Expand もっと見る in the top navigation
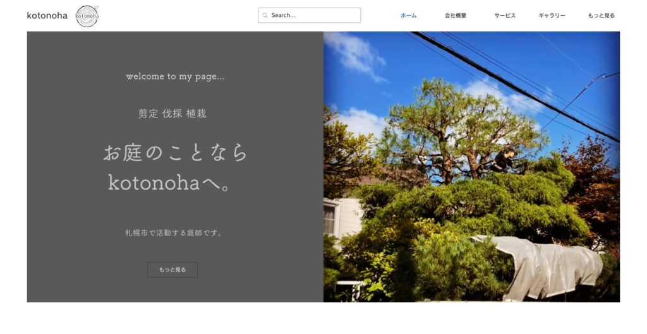The image size is (647, 334). 601,15
